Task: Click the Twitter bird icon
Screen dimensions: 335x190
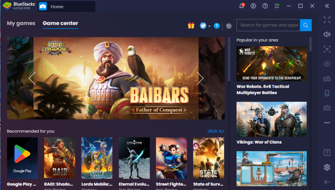Action: (x=203, y=25)
